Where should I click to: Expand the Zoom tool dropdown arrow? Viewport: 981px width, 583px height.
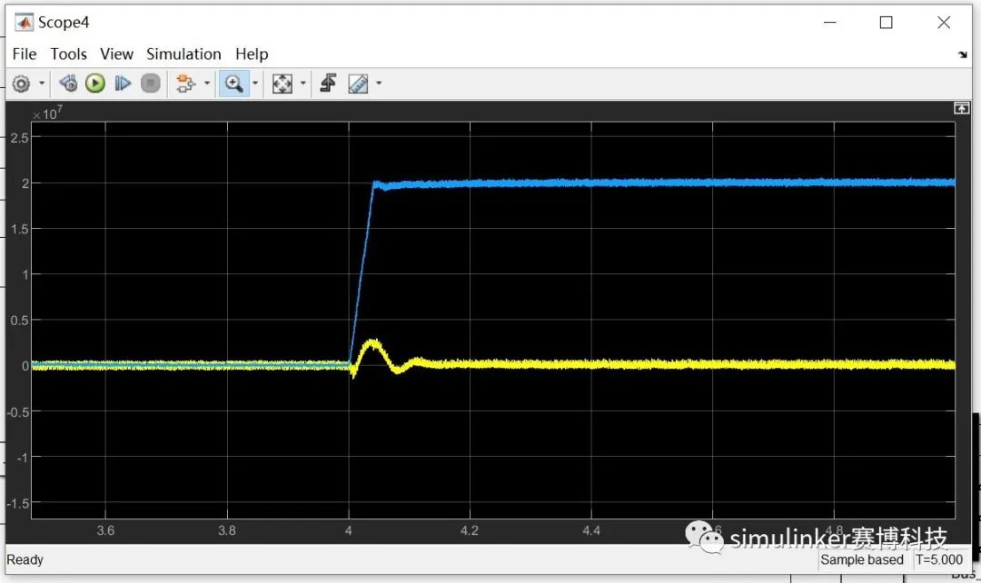(254, 84)
